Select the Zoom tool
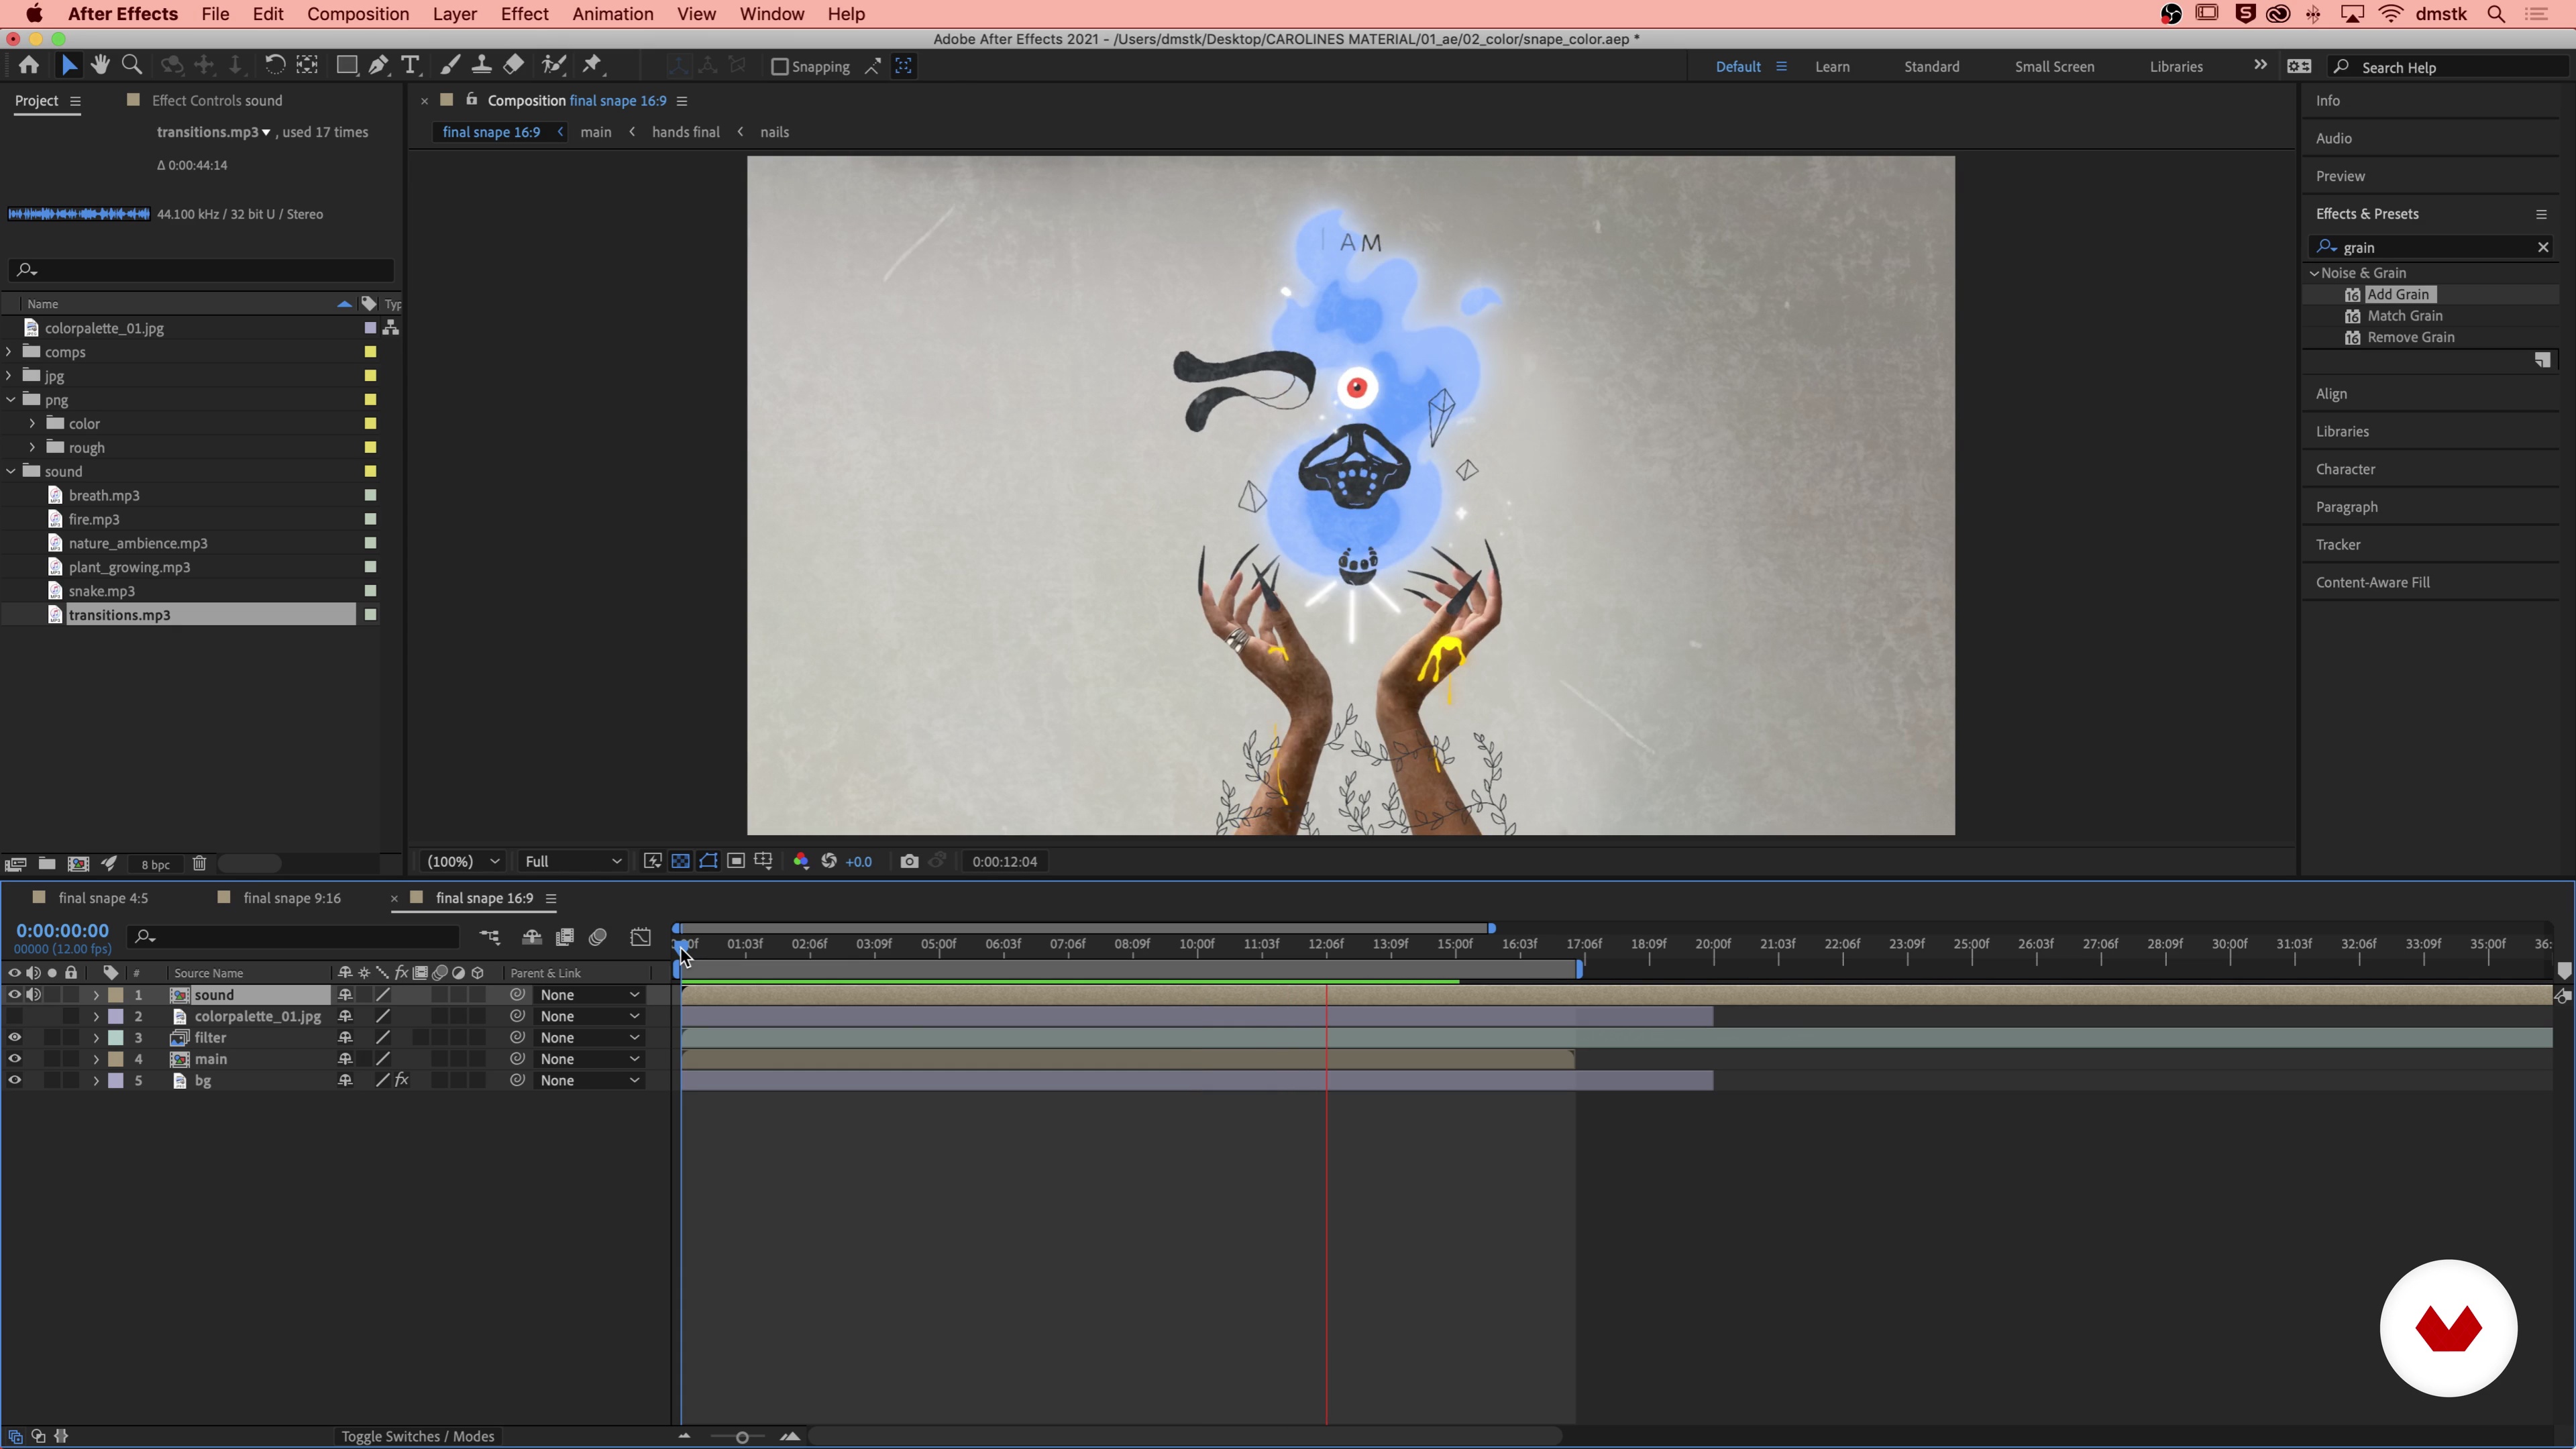Viewport: 2576px width, 1449px height. [x=131, y=66]
